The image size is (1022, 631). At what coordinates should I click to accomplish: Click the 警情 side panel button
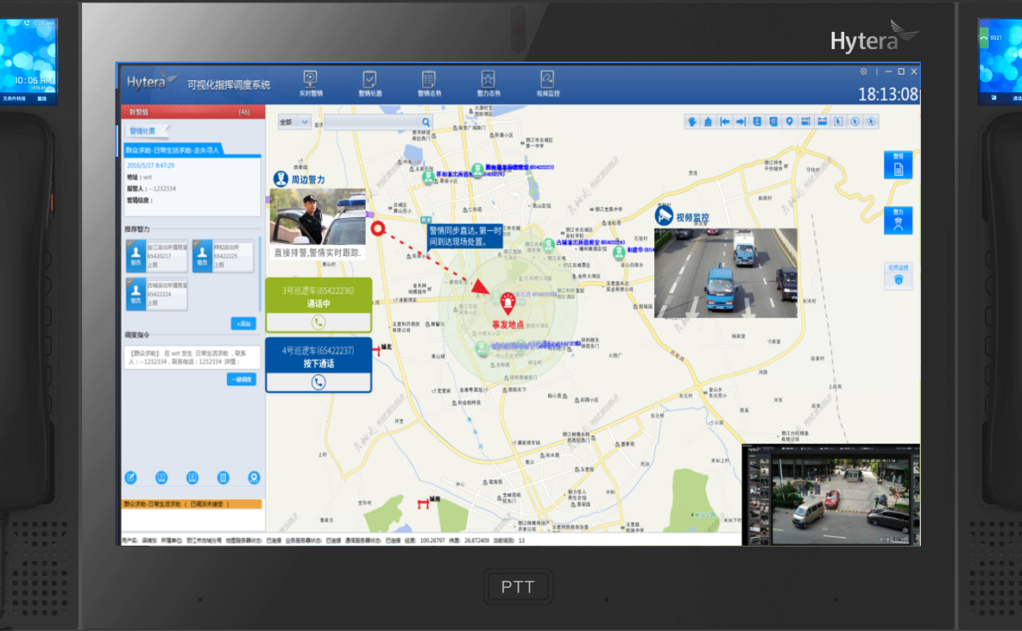[x=899, y=165]
